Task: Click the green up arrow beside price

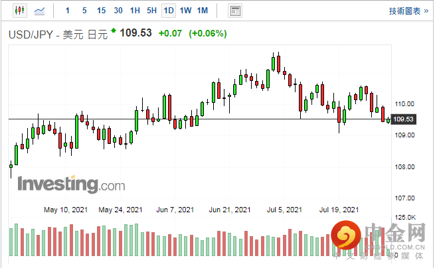Action: tap(114, 31)
